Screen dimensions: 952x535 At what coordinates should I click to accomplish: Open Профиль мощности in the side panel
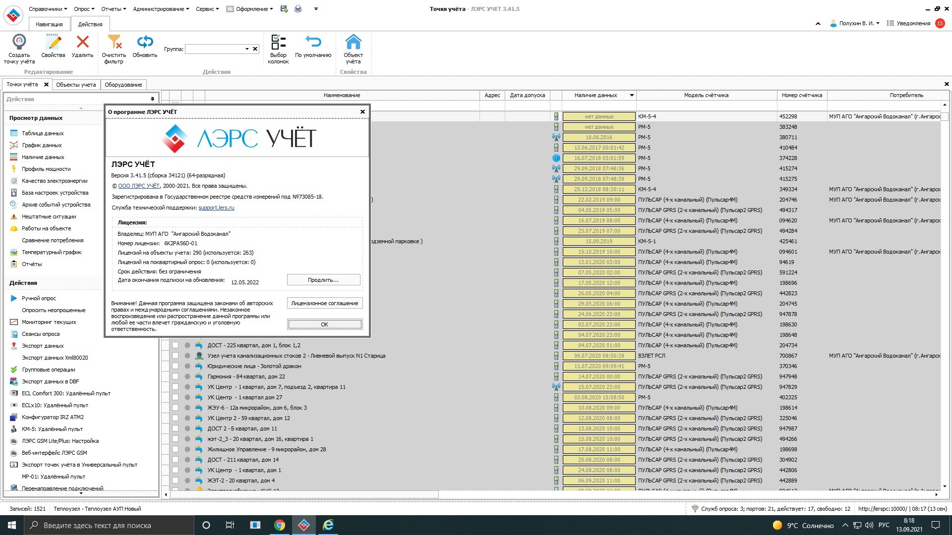coord(46,169)
